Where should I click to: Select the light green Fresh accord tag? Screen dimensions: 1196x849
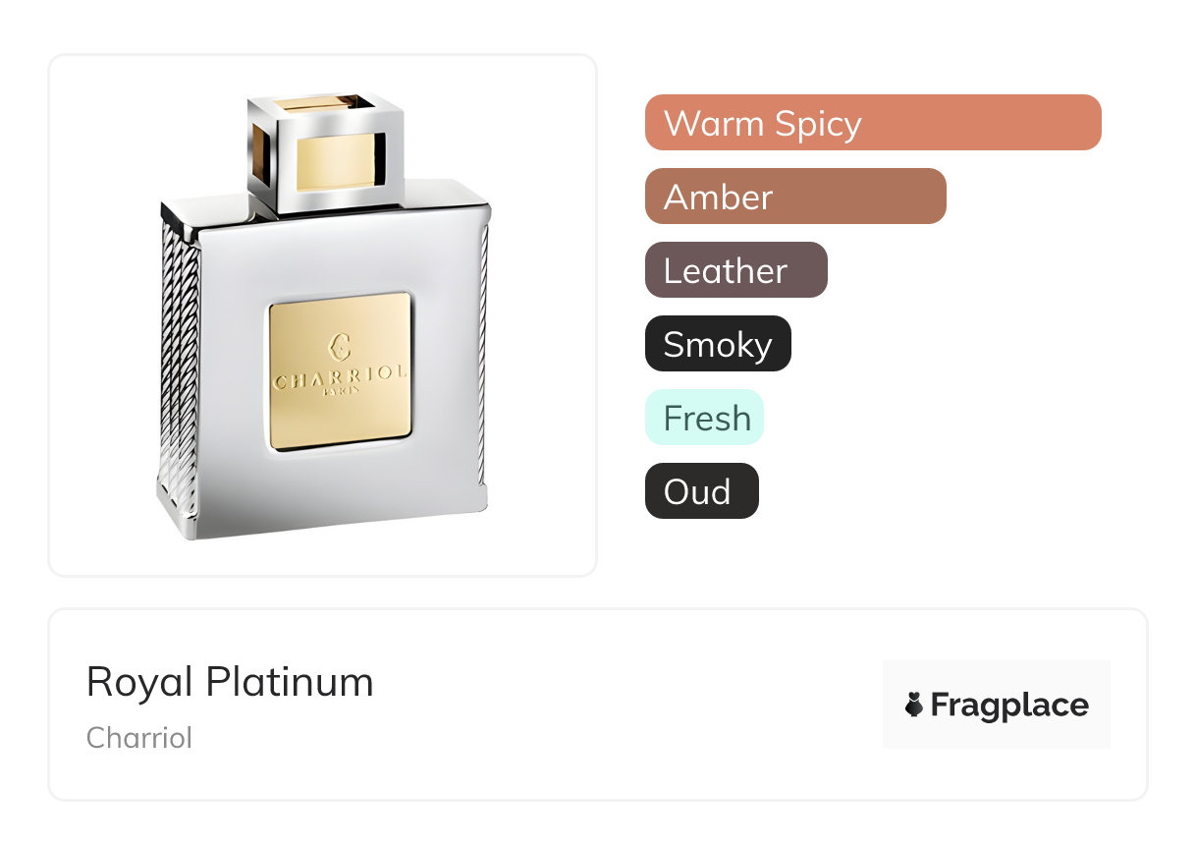(704, 418)
